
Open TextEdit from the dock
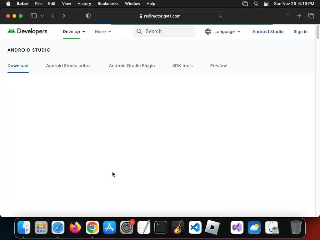[144, 227]
